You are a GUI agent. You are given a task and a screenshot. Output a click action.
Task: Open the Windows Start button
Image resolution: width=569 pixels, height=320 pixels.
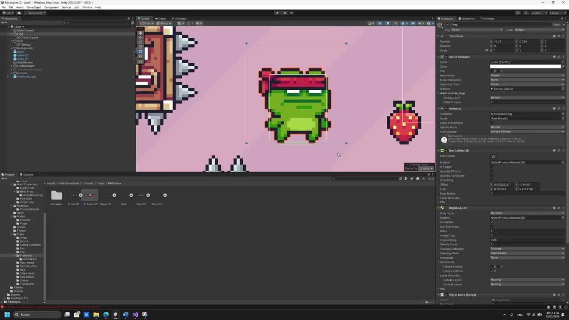(x=7, y=315)
